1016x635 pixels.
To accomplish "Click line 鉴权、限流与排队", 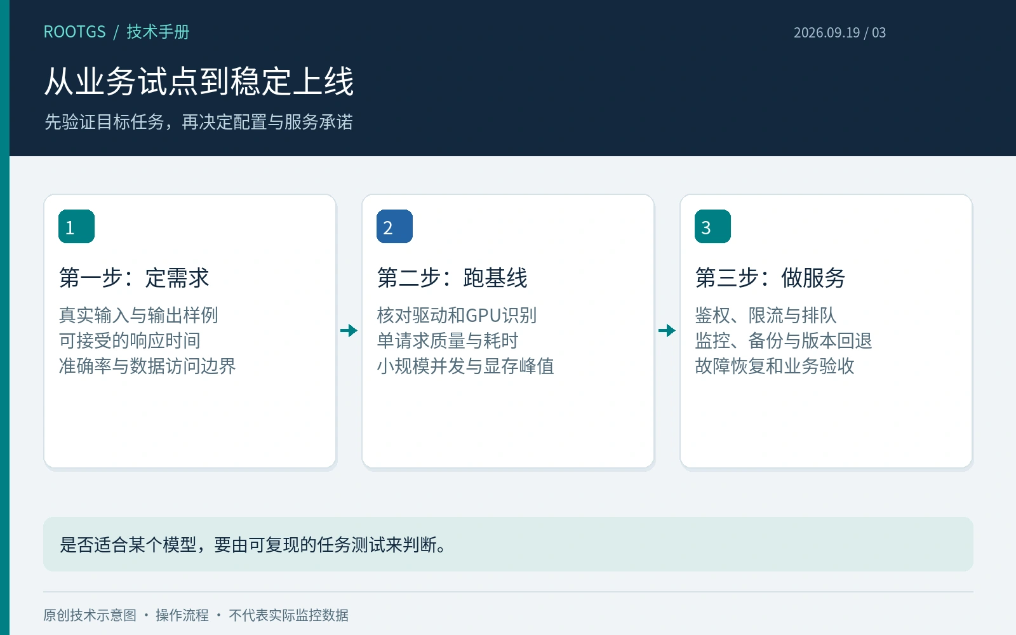I will point(766,315).
